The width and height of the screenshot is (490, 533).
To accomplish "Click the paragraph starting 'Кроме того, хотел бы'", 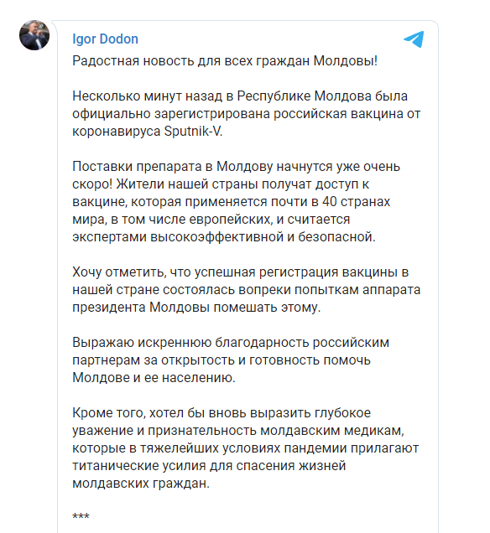I will click(x=245, y=448).
